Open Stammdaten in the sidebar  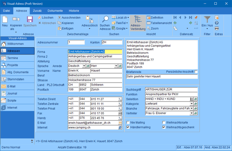tap(17, 79)
